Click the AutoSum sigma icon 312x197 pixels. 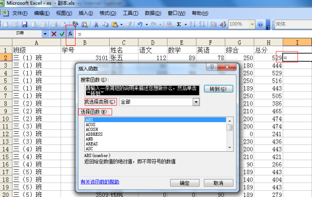pos(179,24)
